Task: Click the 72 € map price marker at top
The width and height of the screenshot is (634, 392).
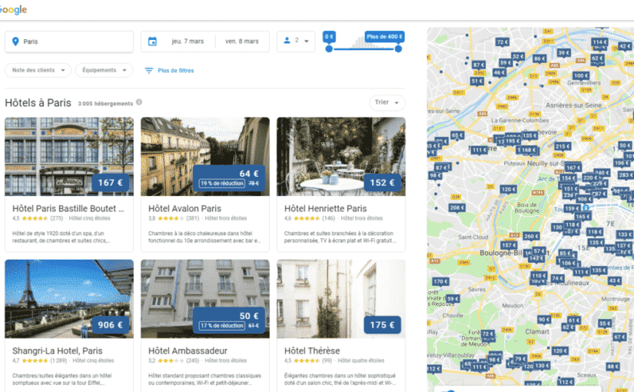Action: click(x=502, y=42)
